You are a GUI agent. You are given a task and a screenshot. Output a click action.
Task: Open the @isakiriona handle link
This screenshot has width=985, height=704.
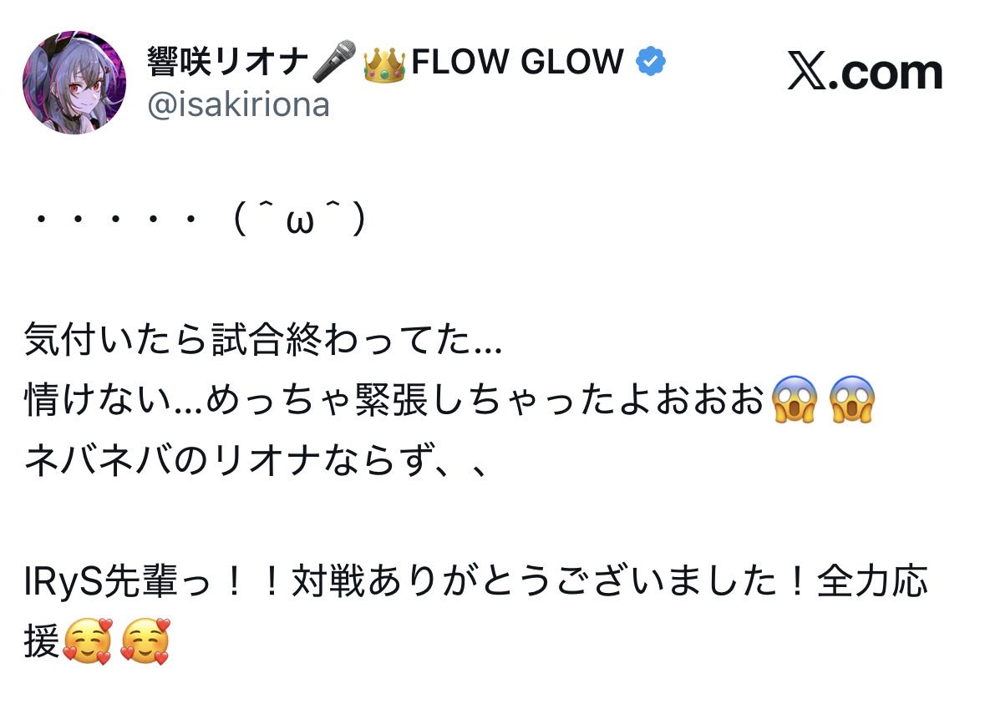pos(238,105)
